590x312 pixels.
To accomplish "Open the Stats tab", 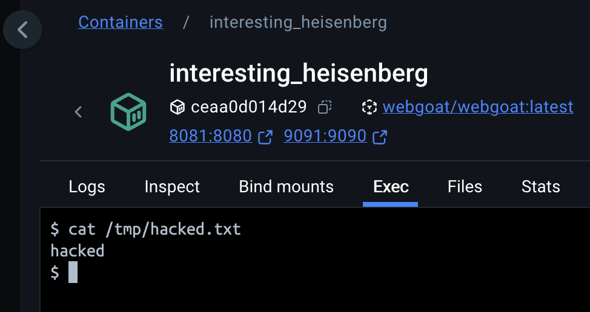I will tap(541, 187).
